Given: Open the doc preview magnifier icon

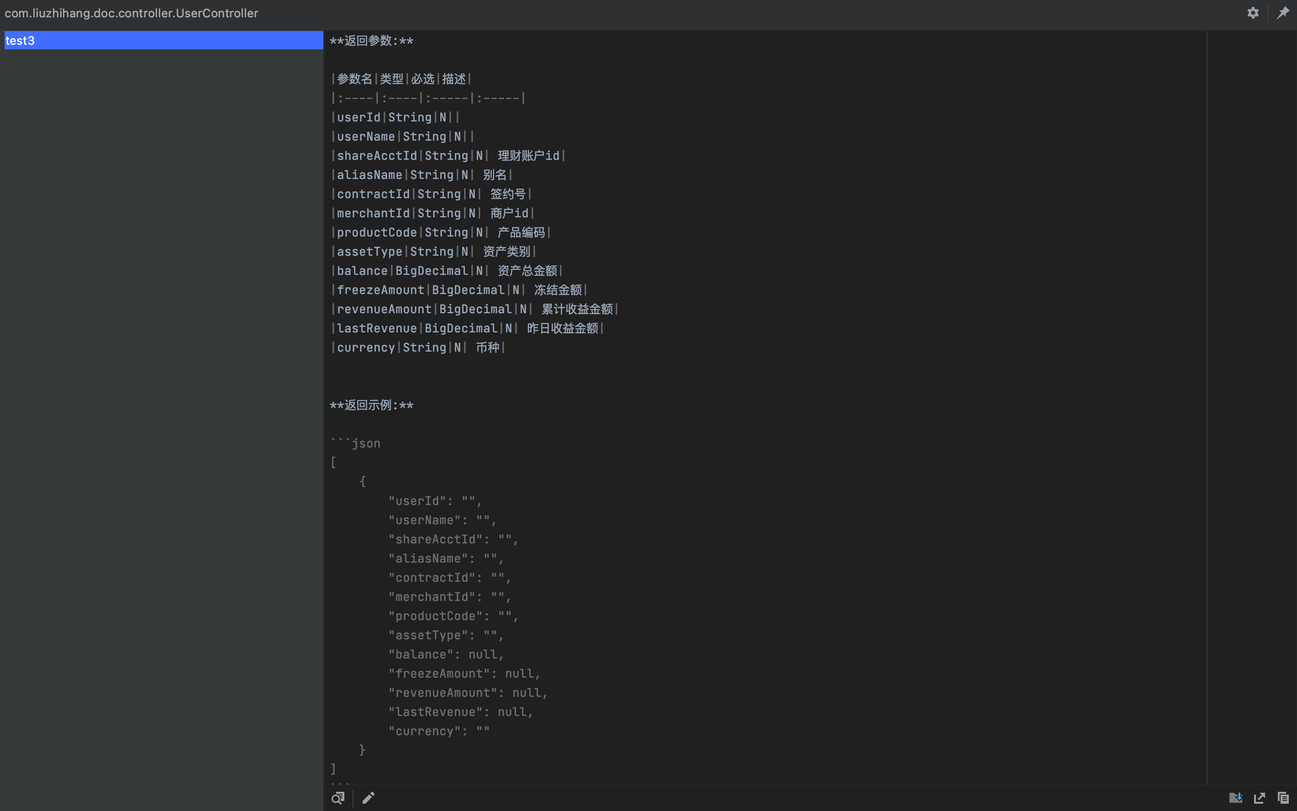Looking at the screenshot, I should pyautogui.click(x=338, y=798).
